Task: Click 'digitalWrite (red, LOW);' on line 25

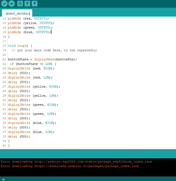Action: tap(30, 78)
